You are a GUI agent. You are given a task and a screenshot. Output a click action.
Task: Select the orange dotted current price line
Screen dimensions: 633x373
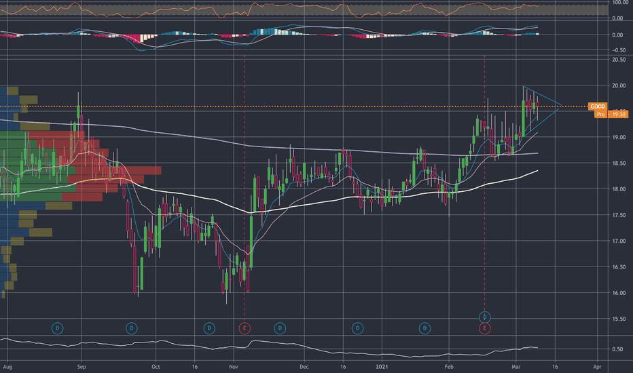tap(294, 106)
